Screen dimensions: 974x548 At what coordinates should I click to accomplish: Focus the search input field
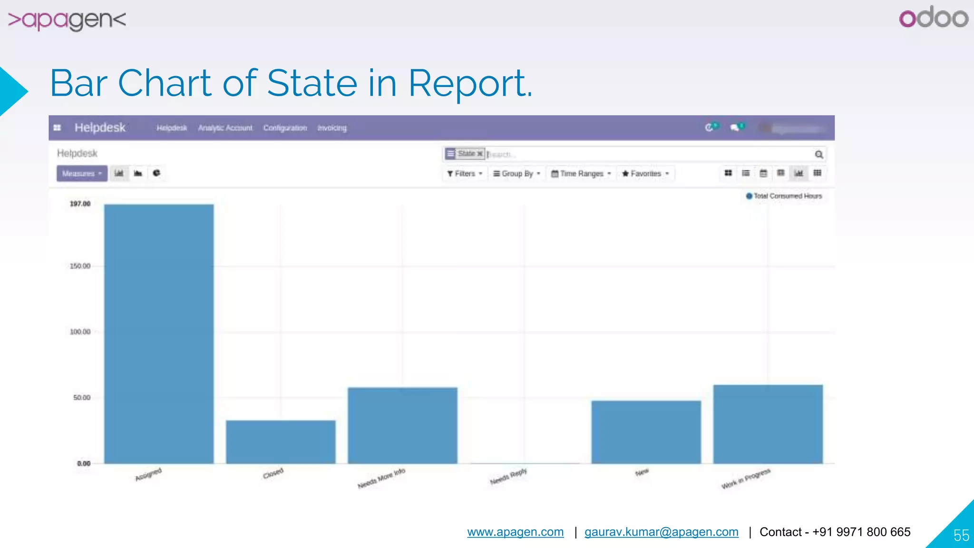tap(649, 154)
